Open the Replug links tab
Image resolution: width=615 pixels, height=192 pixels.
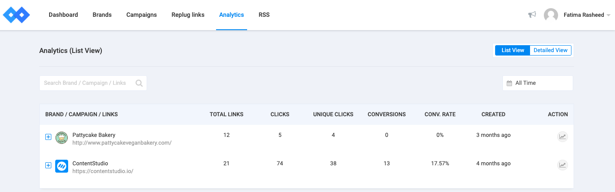point(188,15)
